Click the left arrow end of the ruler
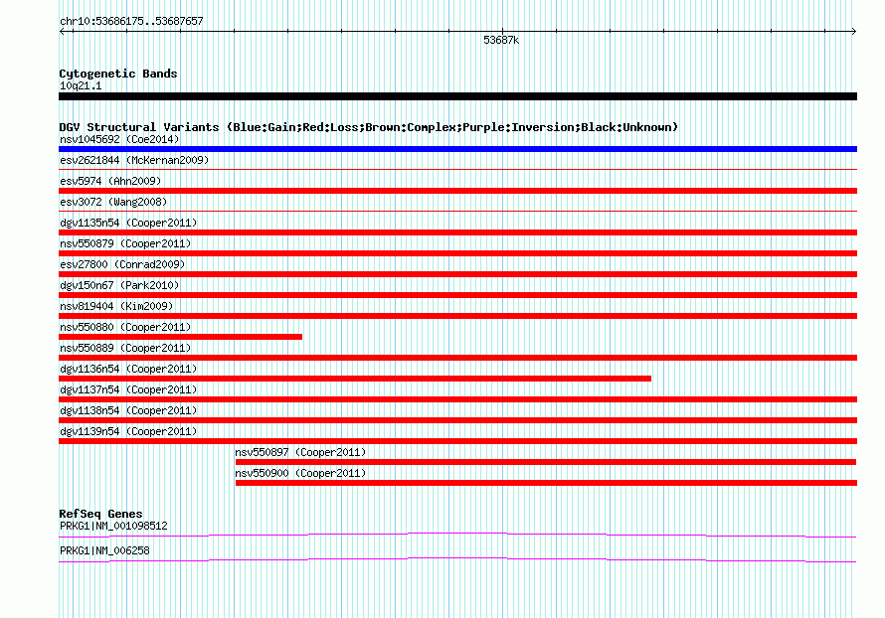Screen dimensions: 885x618 (62, 32)
